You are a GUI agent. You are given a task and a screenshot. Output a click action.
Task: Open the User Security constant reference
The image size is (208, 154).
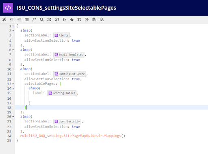click(67, 122)
